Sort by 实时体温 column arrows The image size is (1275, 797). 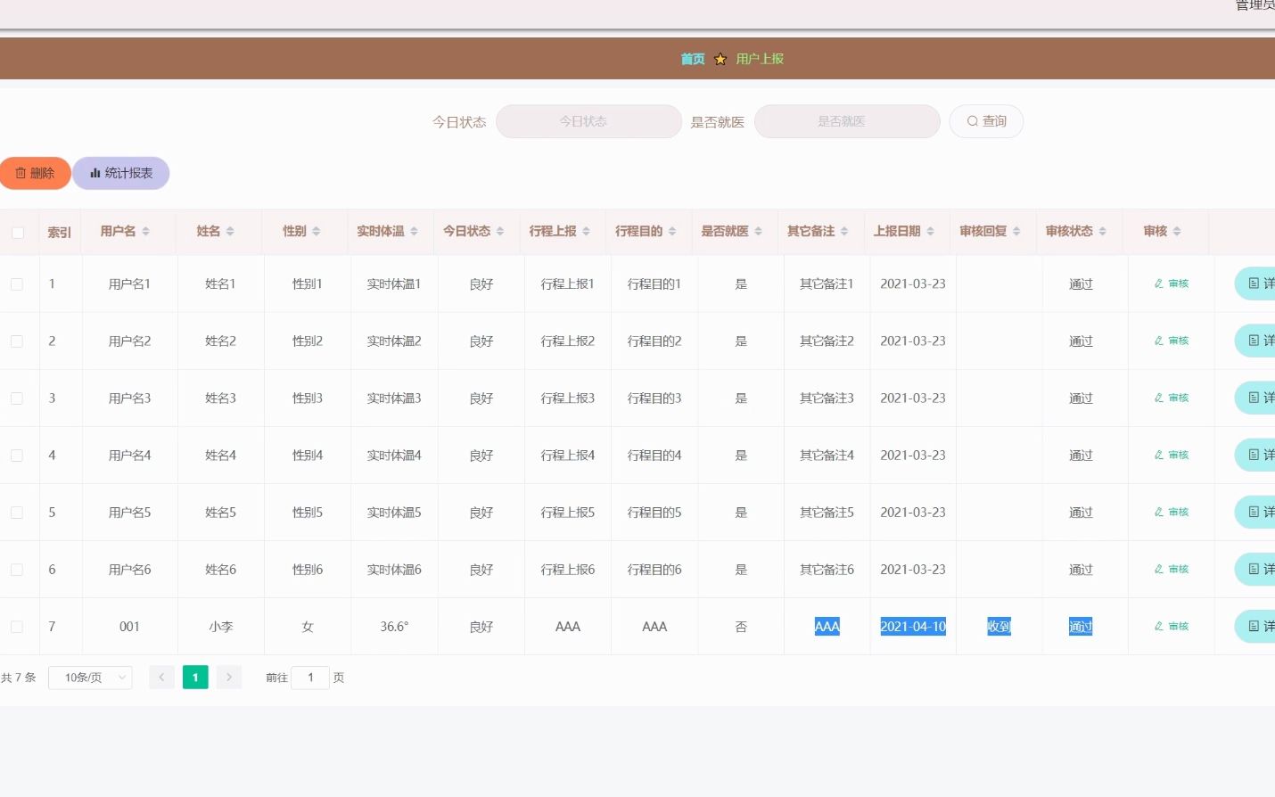pyautogui.click(x=414, y=232)
